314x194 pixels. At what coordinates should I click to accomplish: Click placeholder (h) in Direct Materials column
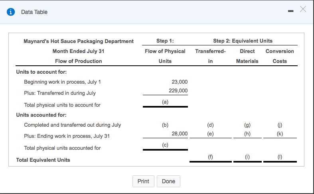point(247,133)
